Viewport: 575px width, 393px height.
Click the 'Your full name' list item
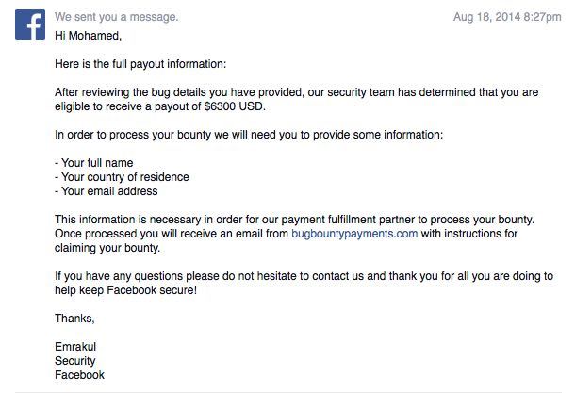coord(94,163)
